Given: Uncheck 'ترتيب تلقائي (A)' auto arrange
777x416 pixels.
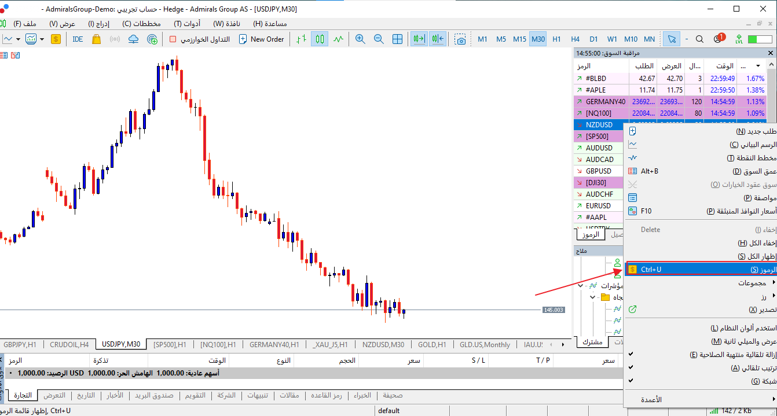Looking at the screenshot, I should pos(701,368).
